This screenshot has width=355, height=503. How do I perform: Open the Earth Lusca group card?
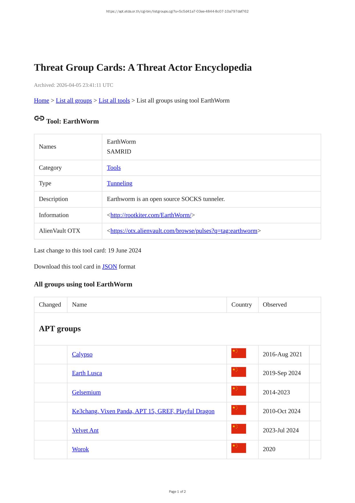tap(87, 373)
